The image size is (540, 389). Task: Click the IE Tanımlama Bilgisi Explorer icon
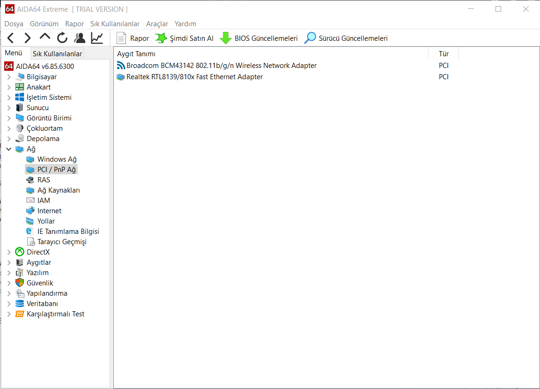coord(30,231)
